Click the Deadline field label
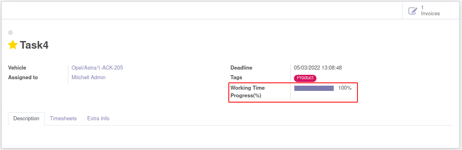The height and width of the screenshot is (150, 462). click(x=241, y=68)
